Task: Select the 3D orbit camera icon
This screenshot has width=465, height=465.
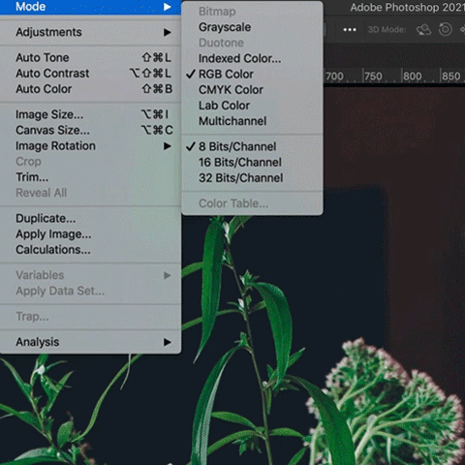Action: click(x=423, y=30)
